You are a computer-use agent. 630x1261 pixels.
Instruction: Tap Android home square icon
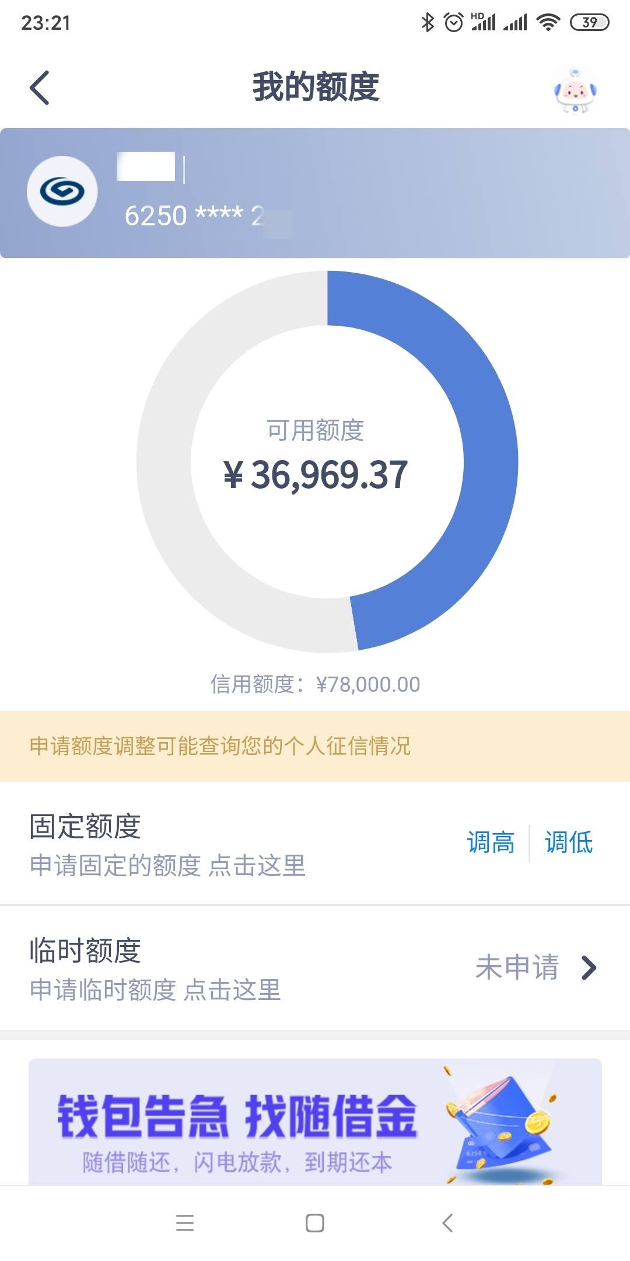click(x=315, y=1223)
